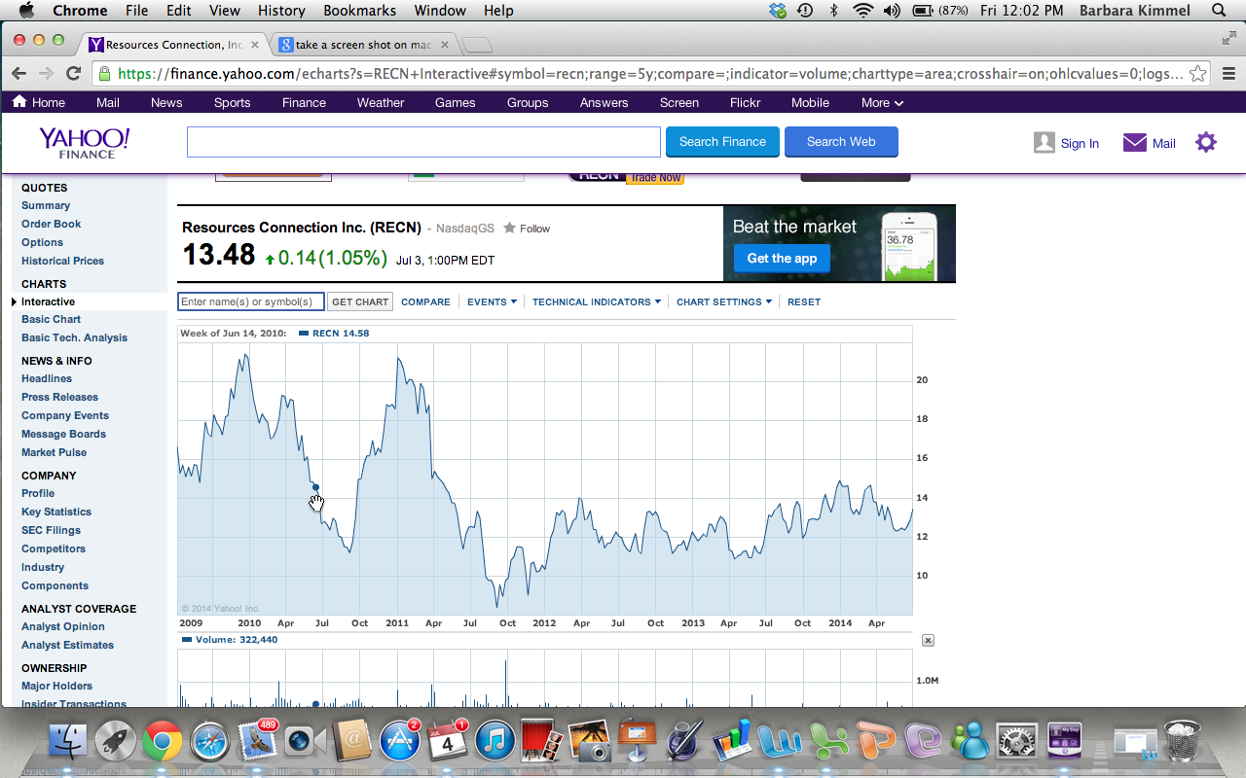Click the Search Web button
This screenshot has width=1246, height=778.
[841, 142]
